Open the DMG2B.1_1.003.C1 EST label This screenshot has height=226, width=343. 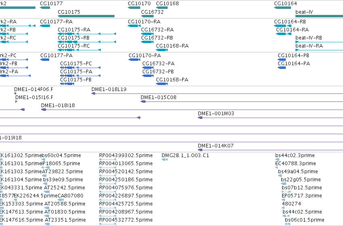pyautogui.click(x=185, y=156)
